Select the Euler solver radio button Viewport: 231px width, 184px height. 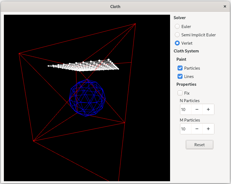pos(177,27)
